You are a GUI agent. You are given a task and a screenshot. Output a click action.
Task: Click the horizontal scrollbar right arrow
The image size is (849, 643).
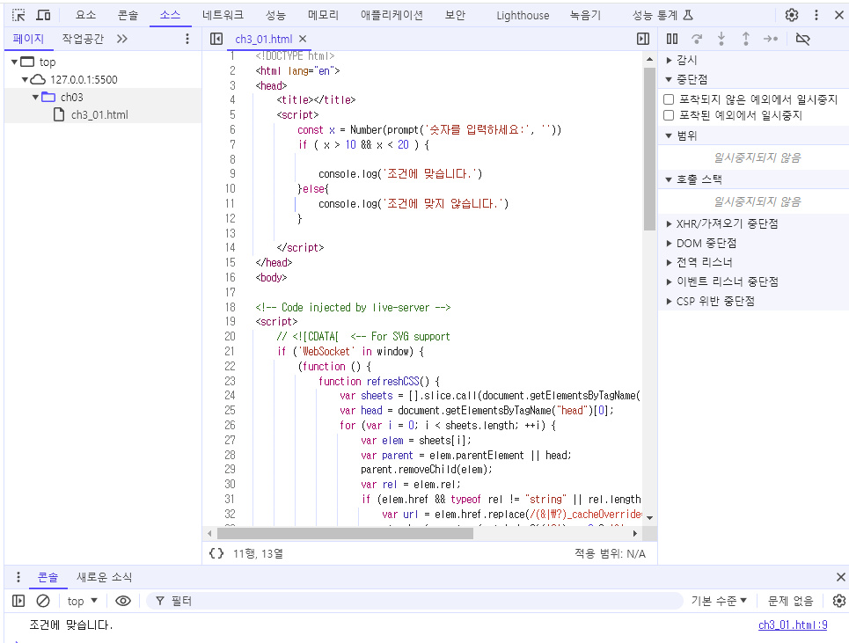point(636,533)
